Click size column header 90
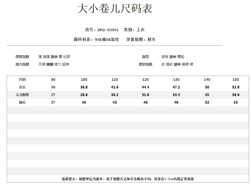This screenshot has width=251, height=191. click(x=53, y=79)
